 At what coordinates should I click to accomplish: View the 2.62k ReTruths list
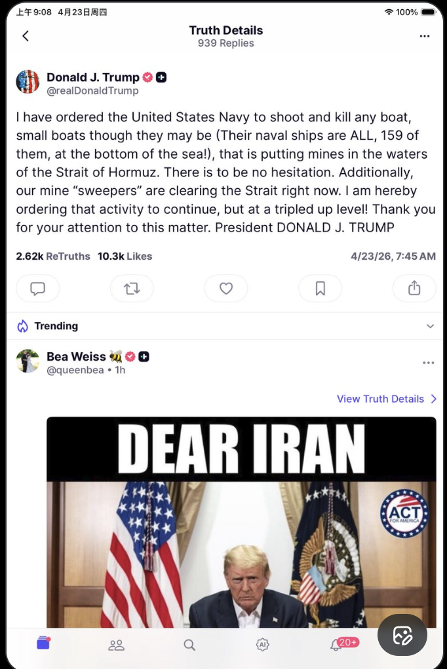tap(53, 256)
